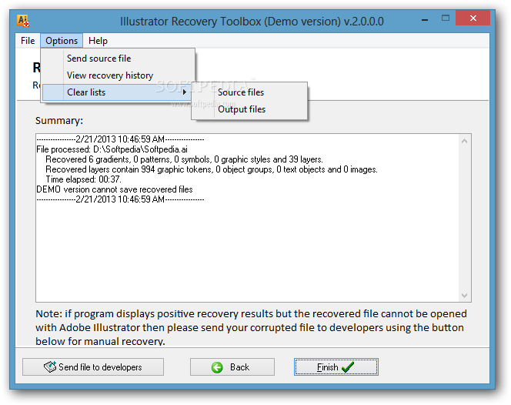Screen dimensions: 511x405
Task: Select View recovery history option
Action: click(118, 75)
